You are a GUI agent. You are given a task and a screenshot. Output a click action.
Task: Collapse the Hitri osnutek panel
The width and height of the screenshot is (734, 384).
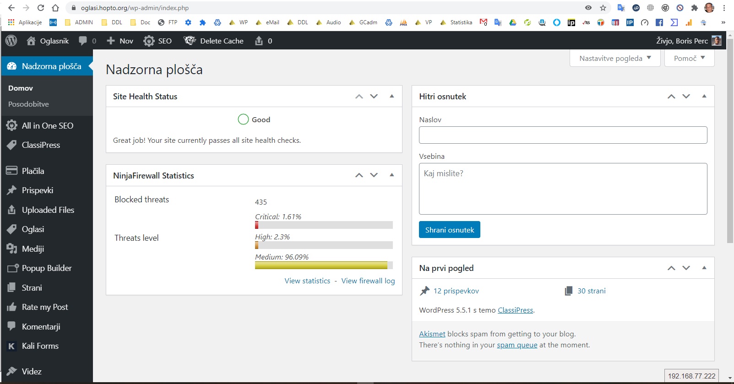(x=704, y=96)
